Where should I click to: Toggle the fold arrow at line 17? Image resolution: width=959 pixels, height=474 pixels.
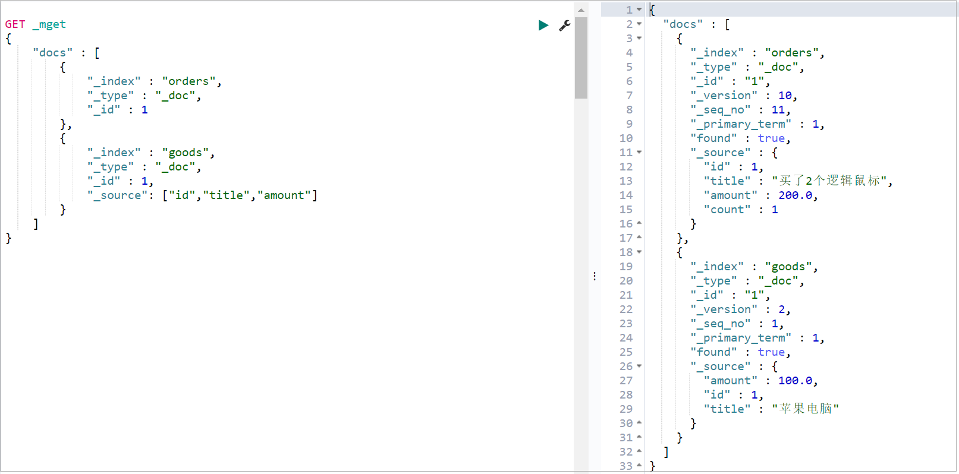point(639,238)
